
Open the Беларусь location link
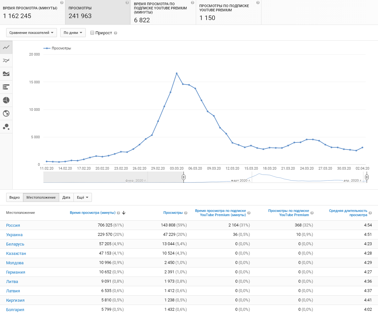(15, 244)
